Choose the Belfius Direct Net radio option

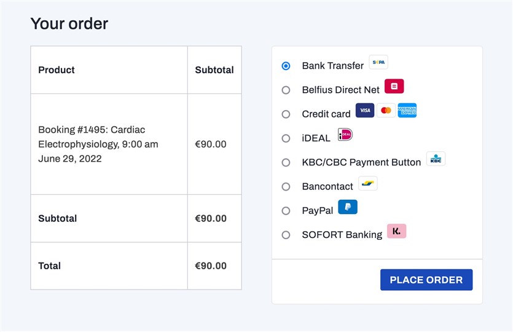[286, 90]
